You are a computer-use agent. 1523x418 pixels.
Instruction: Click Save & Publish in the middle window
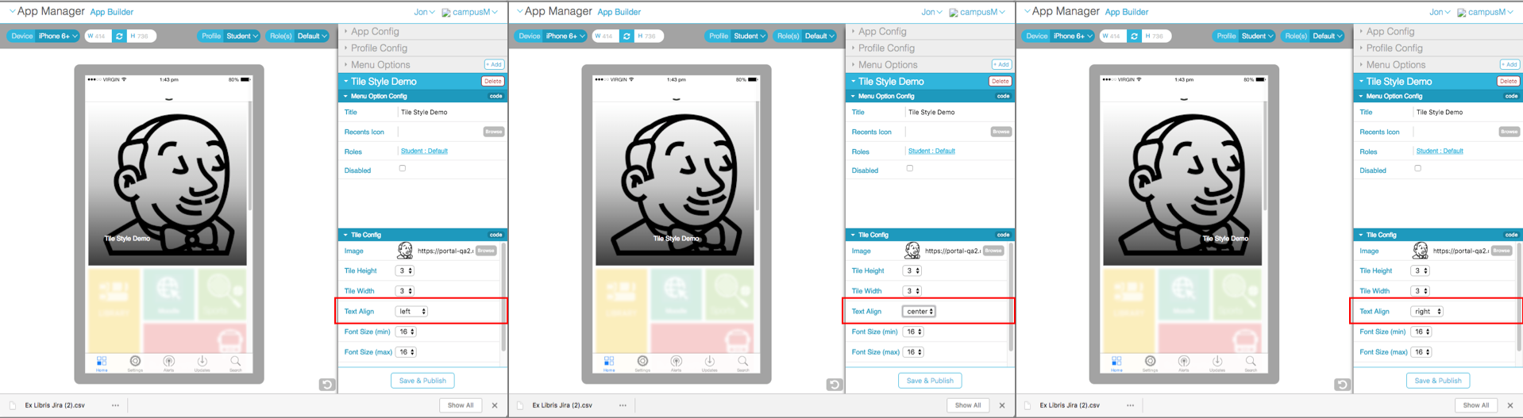[930, 381]
